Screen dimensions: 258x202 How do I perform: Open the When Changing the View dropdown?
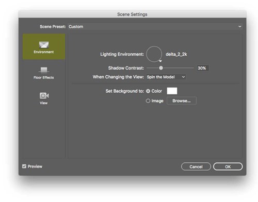[166, 77]
